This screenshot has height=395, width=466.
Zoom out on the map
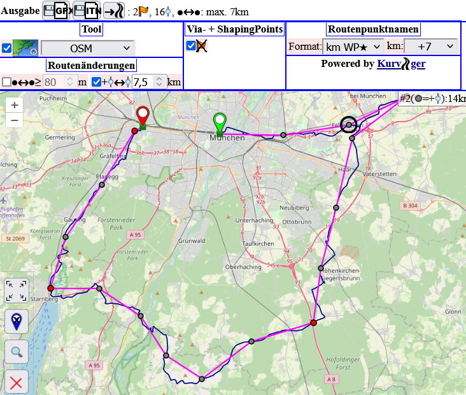(x=15, y=120)
